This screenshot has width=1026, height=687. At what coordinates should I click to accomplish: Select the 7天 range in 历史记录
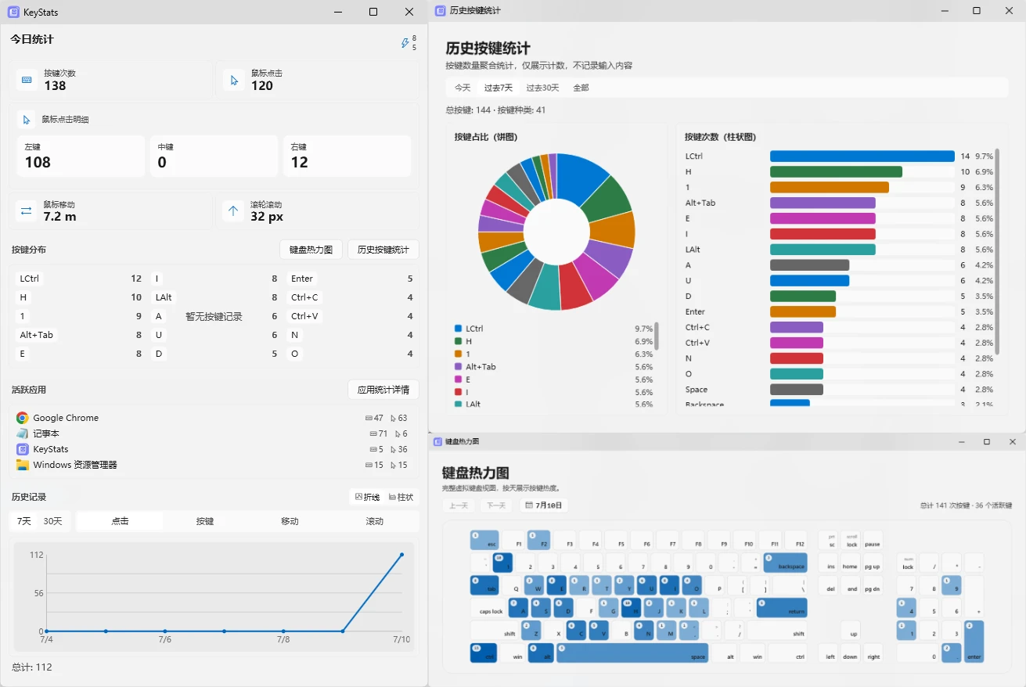click(25, 521)
